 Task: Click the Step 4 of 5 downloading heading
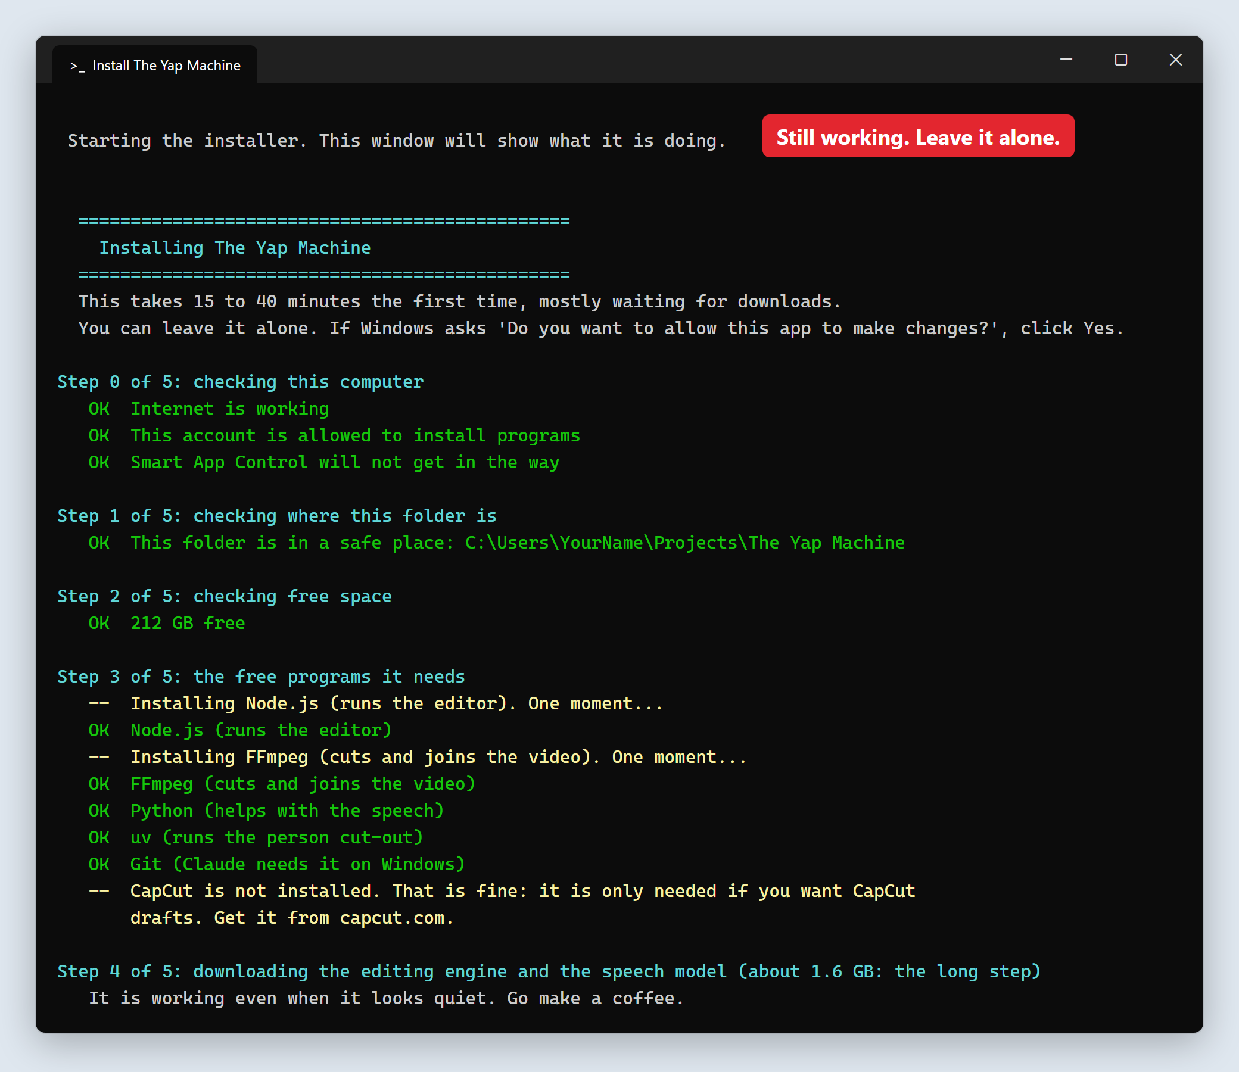tap(549, 971)
